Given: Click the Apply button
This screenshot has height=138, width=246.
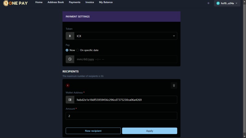Looking at the screenshot, I should (x=150, y=131).
